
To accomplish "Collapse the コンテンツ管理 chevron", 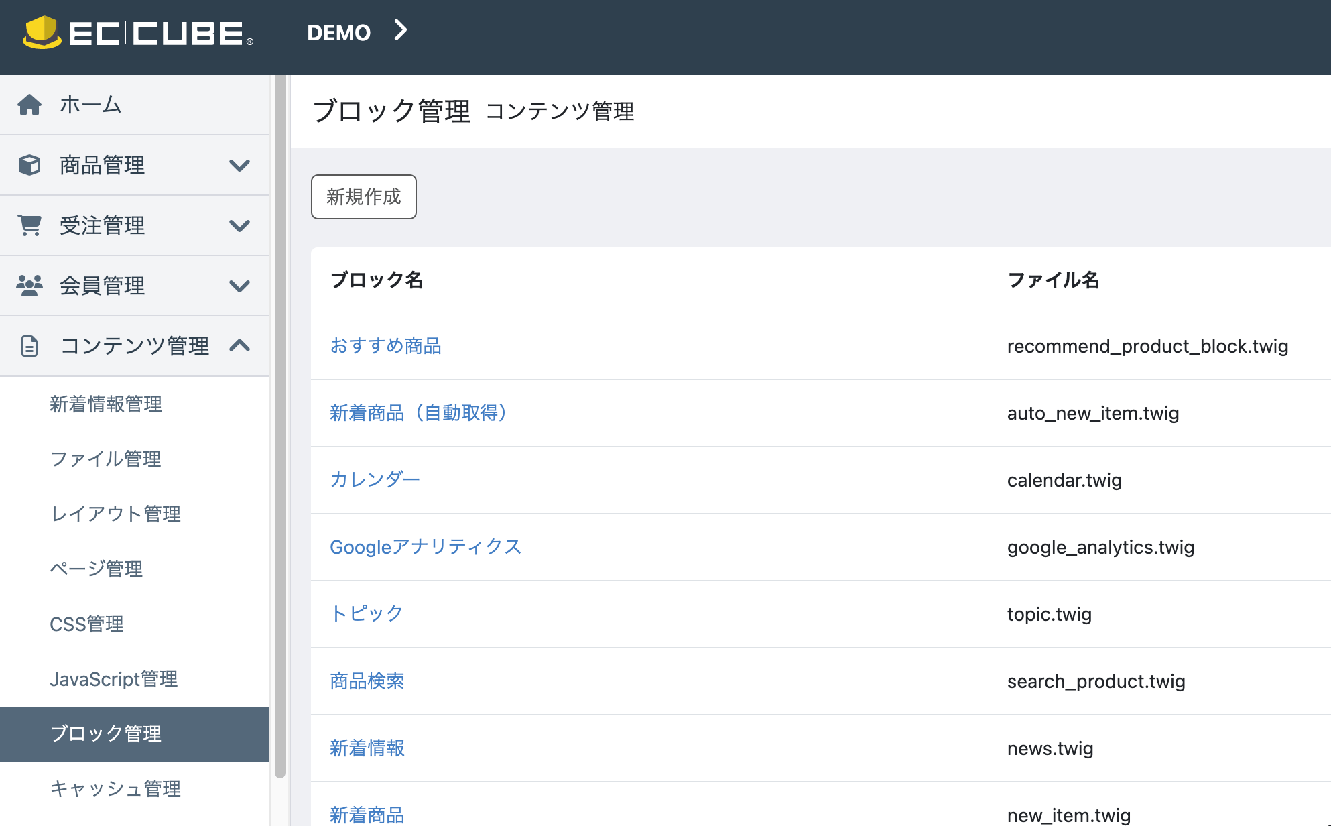I will pyautogui.click(x=239, y=346).
